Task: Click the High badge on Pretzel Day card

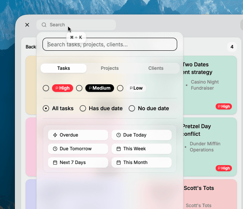Action: (x=224, y=168)
